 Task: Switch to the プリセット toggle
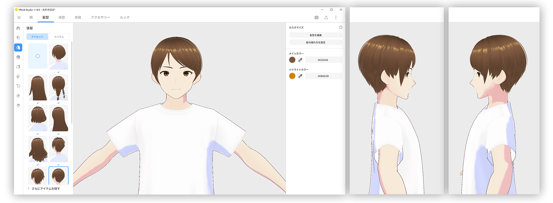tap(37, 37)
